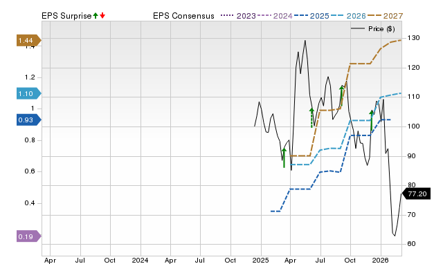Click the 0.6 EPS axis label

pos(30,171)
